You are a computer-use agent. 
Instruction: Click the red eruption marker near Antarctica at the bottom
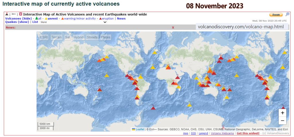[x=223, y=126]
